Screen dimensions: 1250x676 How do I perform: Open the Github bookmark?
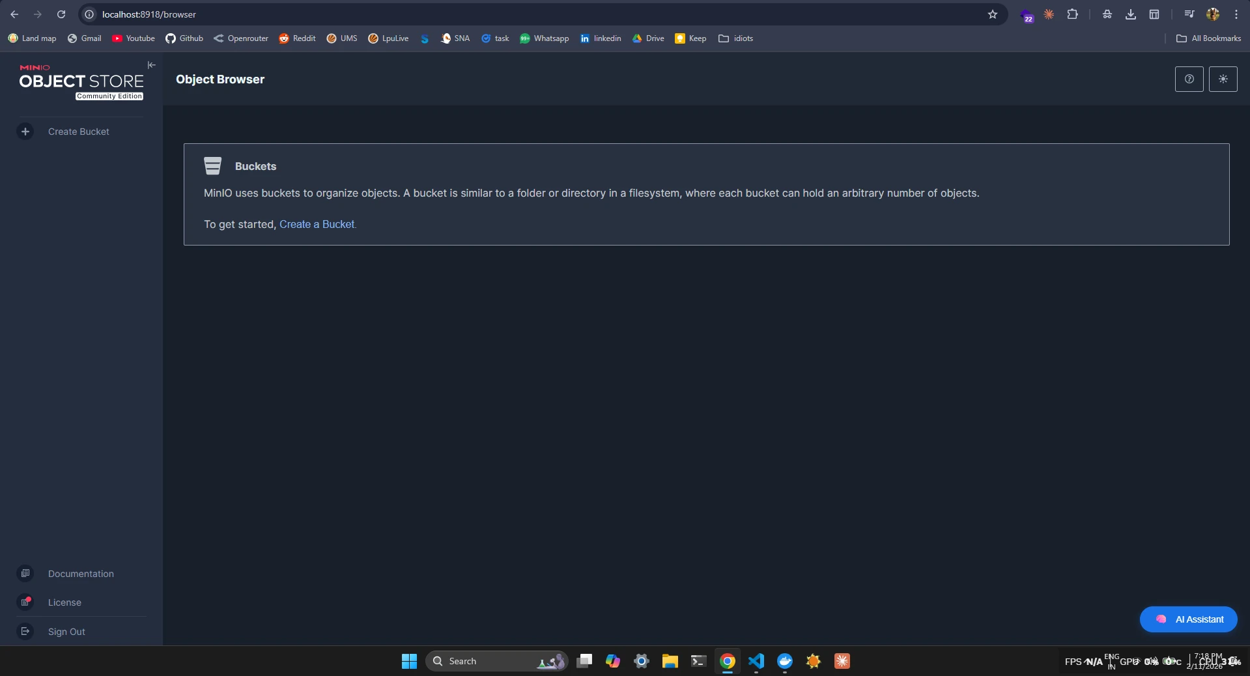tap(184, 38)
